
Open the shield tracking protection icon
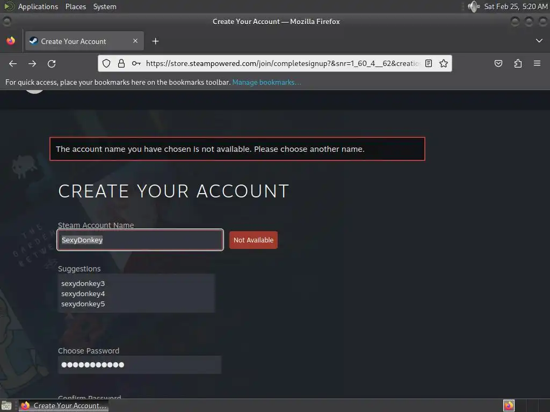tap(106, 63)
